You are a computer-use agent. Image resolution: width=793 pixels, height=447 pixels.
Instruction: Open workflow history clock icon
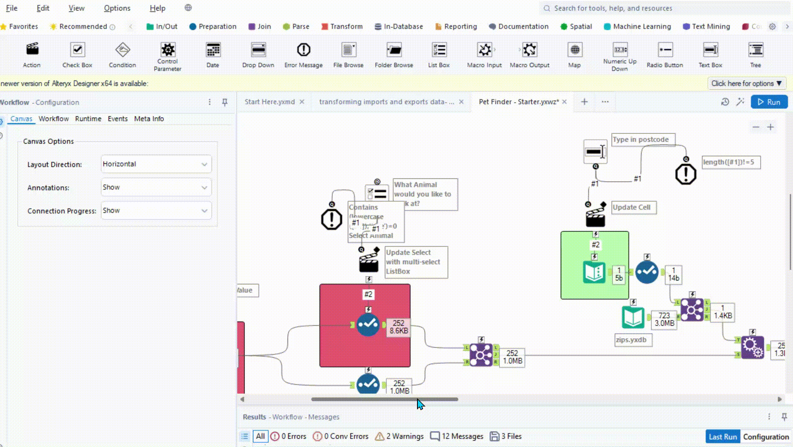(x=725, y=102)
